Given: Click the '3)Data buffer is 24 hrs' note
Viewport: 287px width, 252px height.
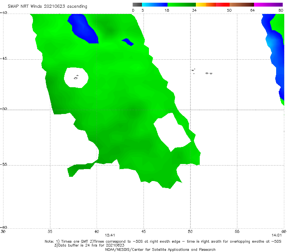Looking at the screenshot, I should (x=89, y=245).
